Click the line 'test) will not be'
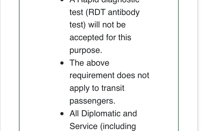Image resolution: width=202 pixels, height=131 pixels. pos(97,25)
